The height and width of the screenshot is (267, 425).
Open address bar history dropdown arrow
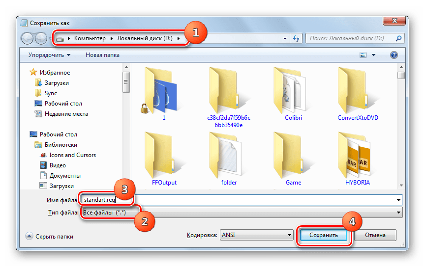coord(285,39)
